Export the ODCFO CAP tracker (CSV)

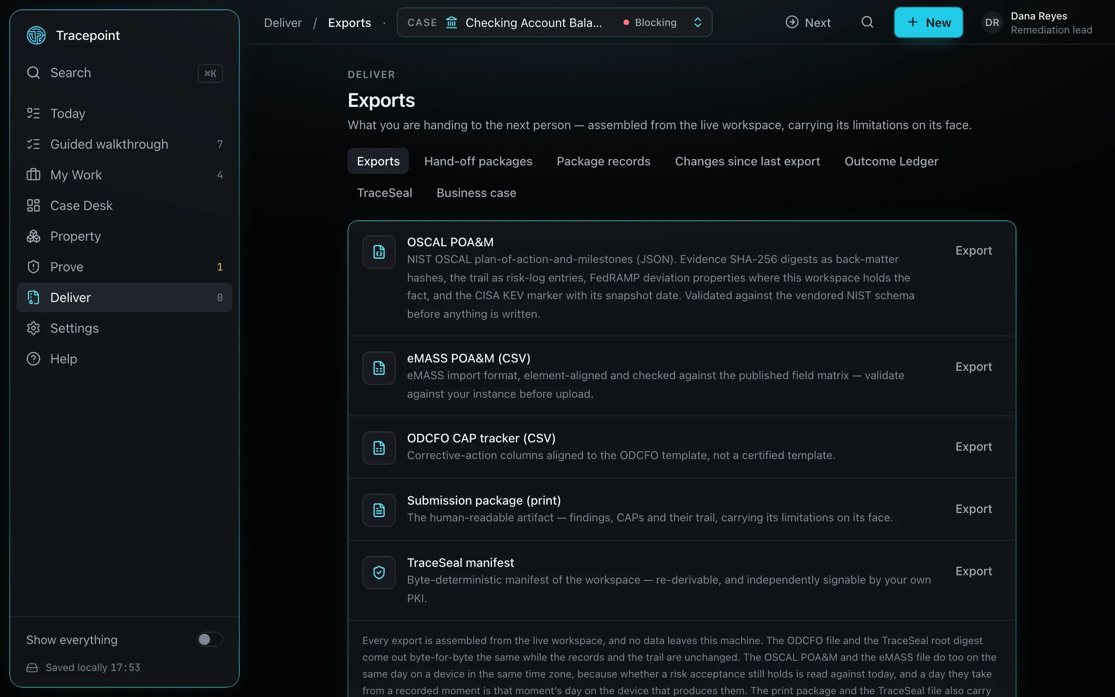973,447
